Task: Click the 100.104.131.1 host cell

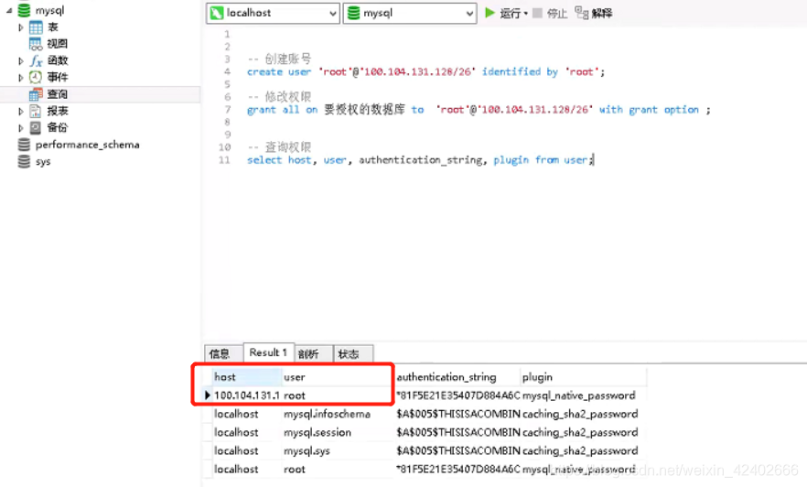Action: [247, 395]
